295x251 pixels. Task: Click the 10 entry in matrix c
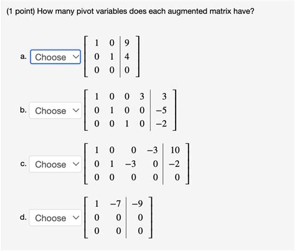coord(175,150)
